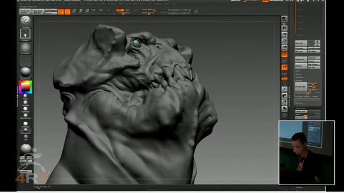Viewport: 344px width, 193px height.
Task: Move subtool up with the up arrow
Action: pyautogui.click(x=317, y=42)
